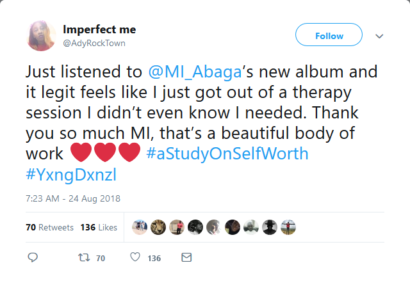The height and width of the screenshot is (281, 410).
Task: Click the like count 136 beside heart
Action: pos(154,258)
